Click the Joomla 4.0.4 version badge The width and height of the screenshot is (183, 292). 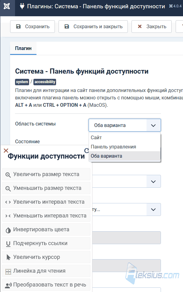click(175, 6)
